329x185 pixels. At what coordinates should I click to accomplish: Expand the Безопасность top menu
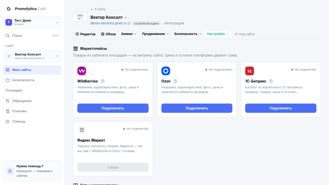[188, 34]
